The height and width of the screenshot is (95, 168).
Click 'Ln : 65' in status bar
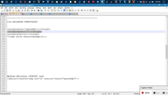(104, 94)
